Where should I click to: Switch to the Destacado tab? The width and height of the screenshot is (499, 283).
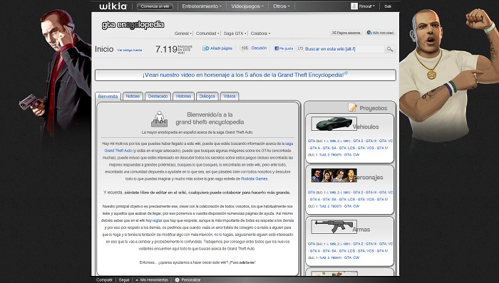158,96
